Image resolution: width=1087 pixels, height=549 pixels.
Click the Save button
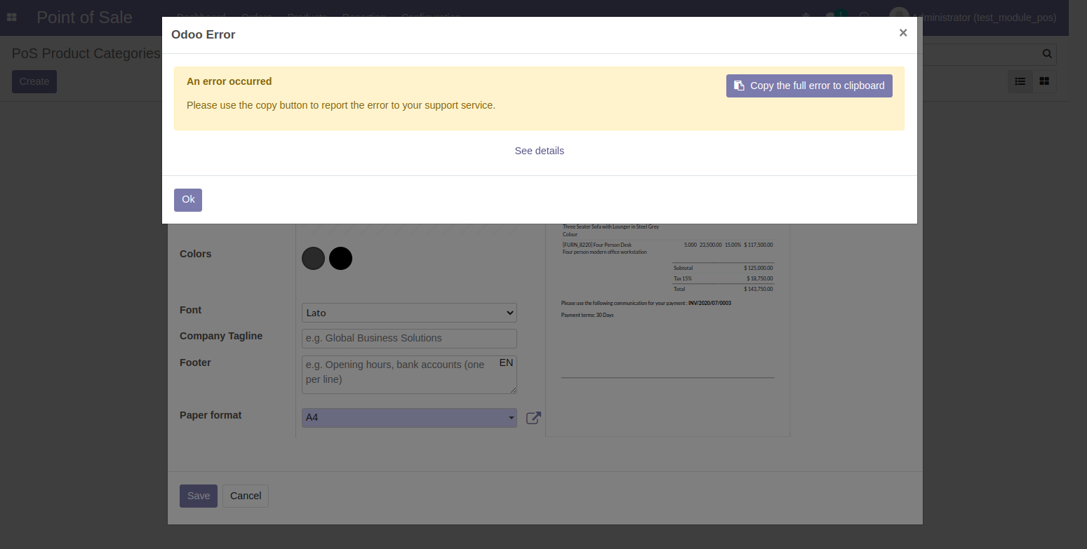coord(198,496)
